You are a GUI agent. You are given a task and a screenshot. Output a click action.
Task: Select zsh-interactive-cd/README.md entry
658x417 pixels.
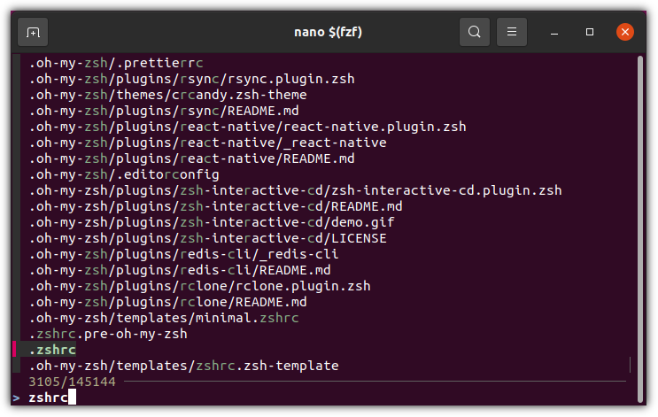point(215,206)
